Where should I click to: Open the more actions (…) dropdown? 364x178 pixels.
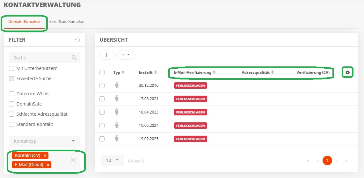click(125, 55)
